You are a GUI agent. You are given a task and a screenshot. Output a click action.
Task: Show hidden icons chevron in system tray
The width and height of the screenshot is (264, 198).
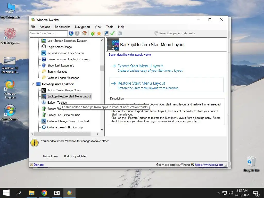[x=218, y=193]
